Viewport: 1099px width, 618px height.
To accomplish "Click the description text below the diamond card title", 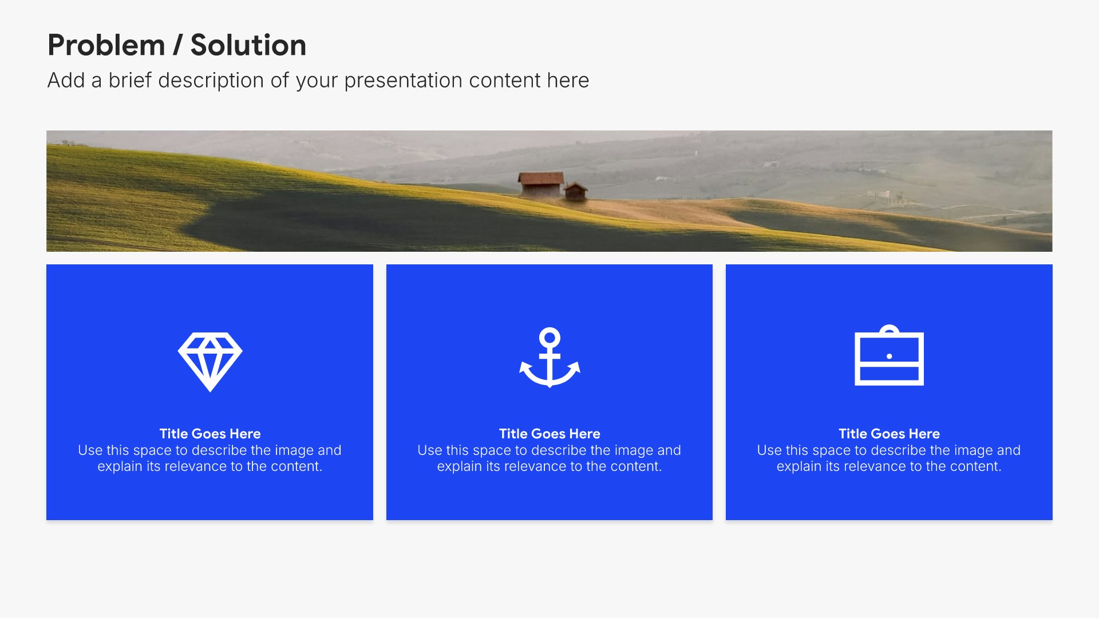I will (x=210, y=458).
